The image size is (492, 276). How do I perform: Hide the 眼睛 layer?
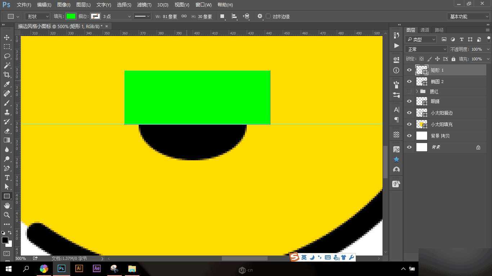[x=409, y=101]
